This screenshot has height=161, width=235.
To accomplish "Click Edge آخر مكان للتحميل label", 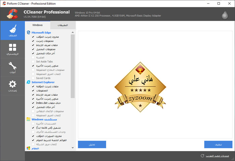I will pos(46,53).
